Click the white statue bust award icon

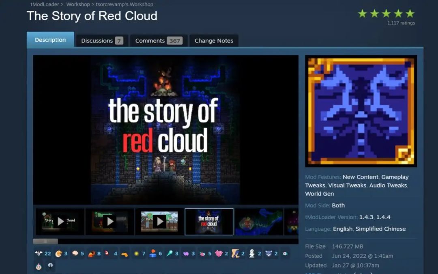coord(252,253)
